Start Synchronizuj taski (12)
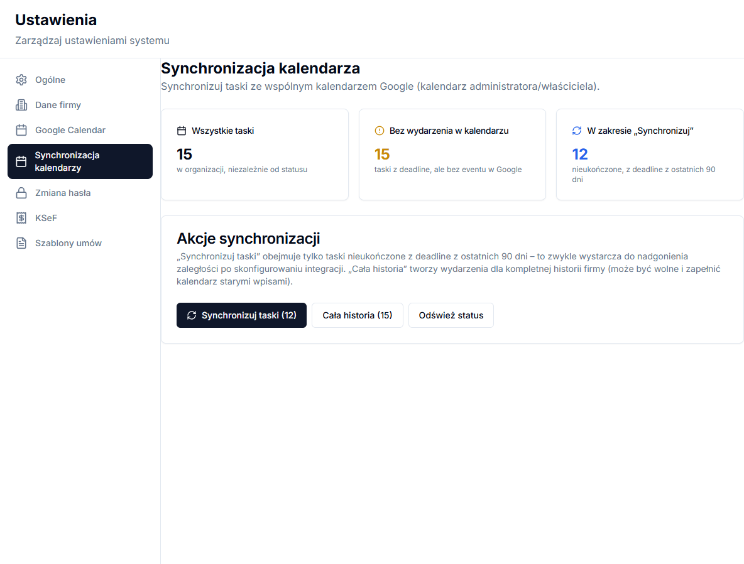Screen dimensions: 744x564 [x=241, y=315]
